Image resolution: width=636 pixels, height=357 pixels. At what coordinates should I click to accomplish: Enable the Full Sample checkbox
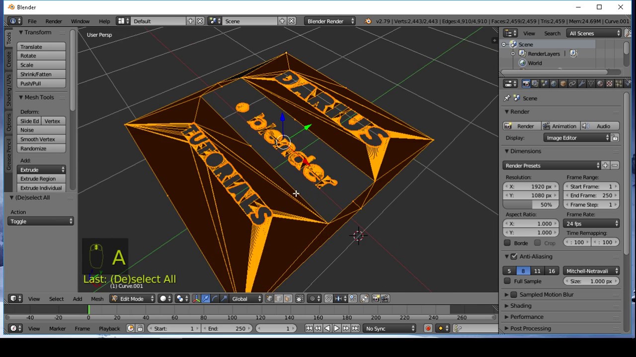[x=507, y=281]
